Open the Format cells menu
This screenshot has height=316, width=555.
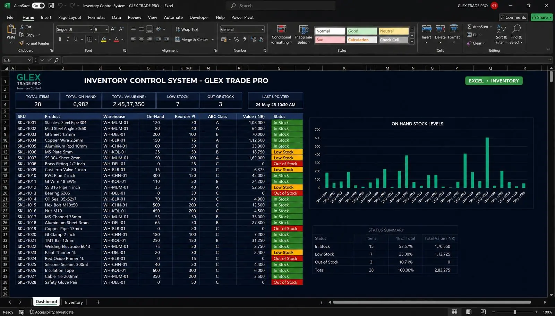[454, 34]
